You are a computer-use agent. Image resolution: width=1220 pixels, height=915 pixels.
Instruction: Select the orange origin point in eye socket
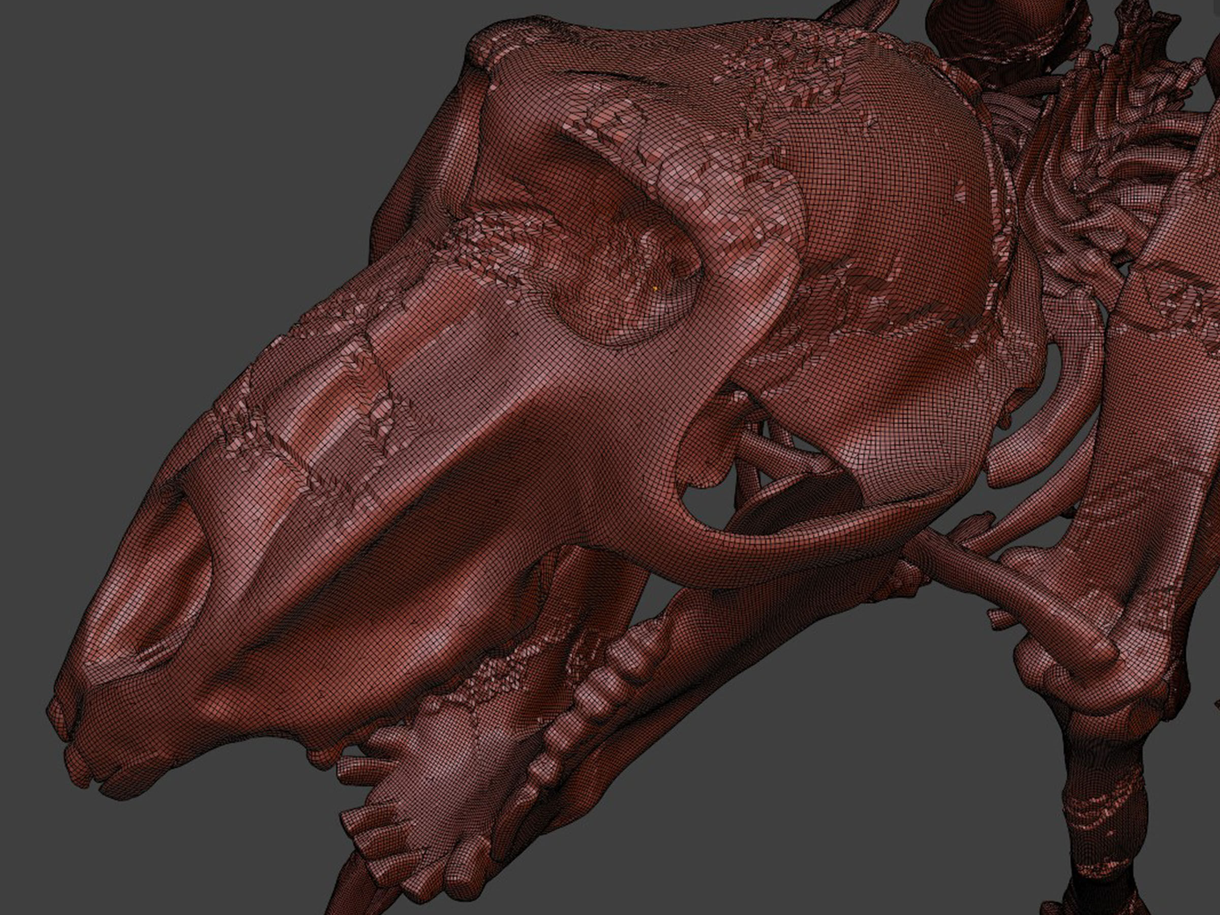(x=655, y=289)
